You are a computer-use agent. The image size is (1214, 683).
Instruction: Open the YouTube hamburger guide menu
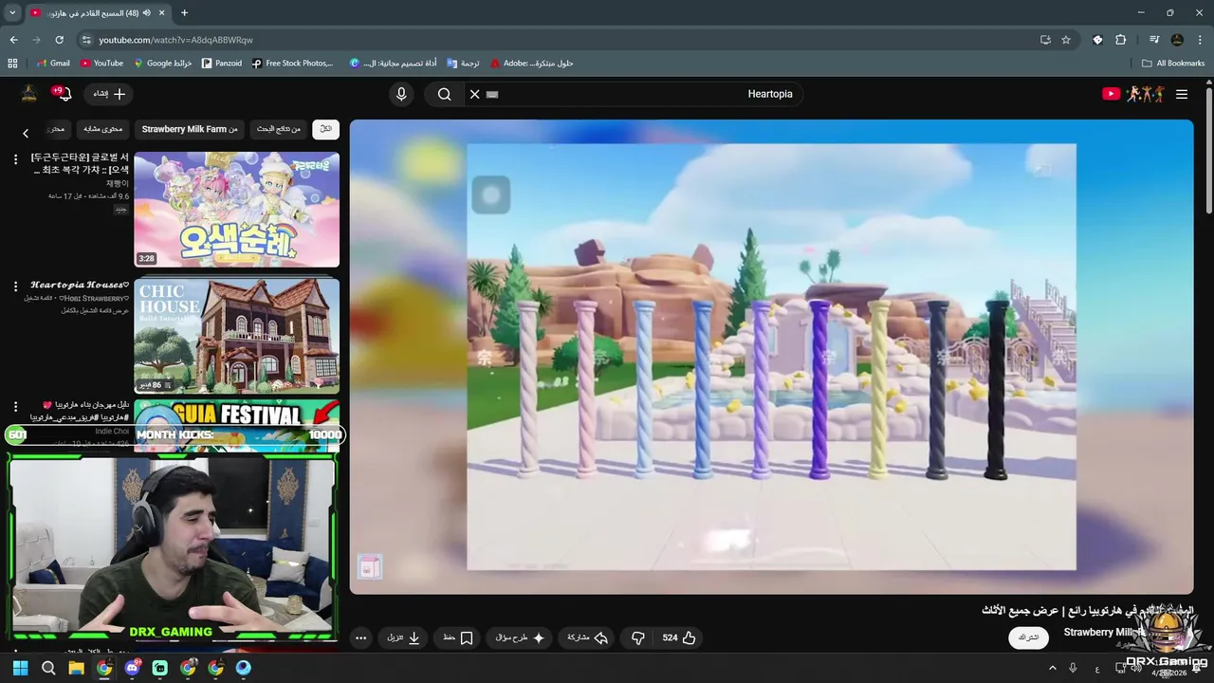1182,94
